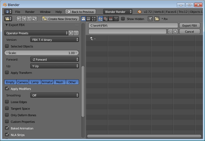Enable Selected Objects checkbox
This screenshot has height=141, width=205.
point(7,46)
